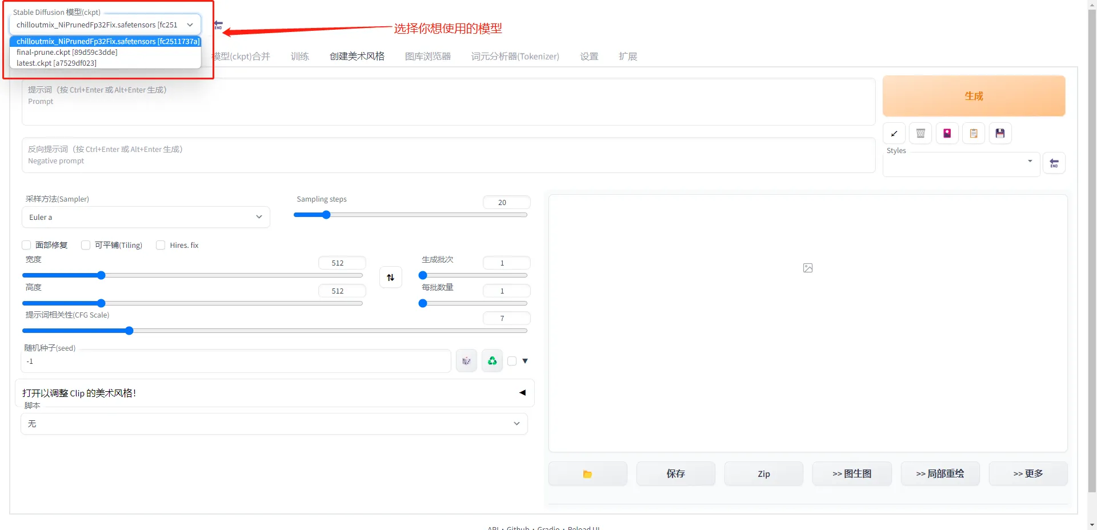Image resolution: width=1097 pixels, height=530 pixels.
Task: Enable the 面部修复 checkbox
Action: click(x=26, y=245)
